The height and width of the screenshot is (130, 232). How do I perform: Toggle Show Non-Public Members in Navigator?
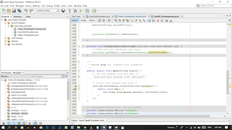19,123
